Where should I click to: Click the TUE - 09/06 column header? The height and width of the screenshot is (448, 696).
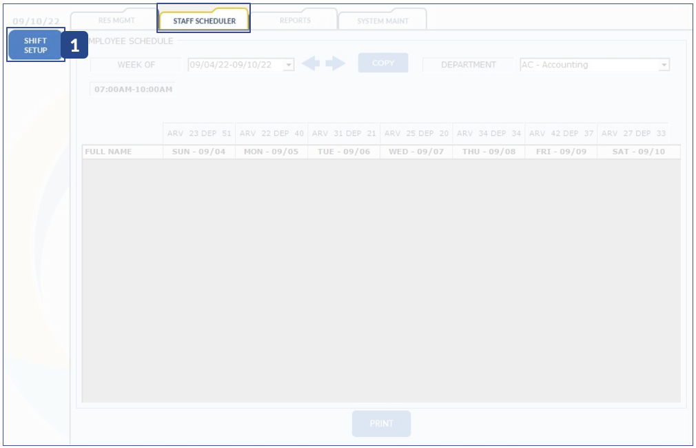tap(343, 152)
